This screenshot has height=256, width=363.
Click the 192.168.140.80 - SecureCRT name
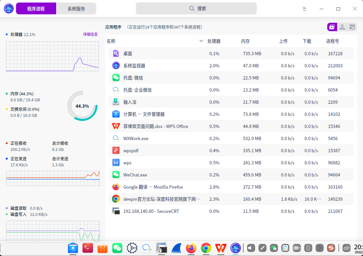click(x=151, y=211)
